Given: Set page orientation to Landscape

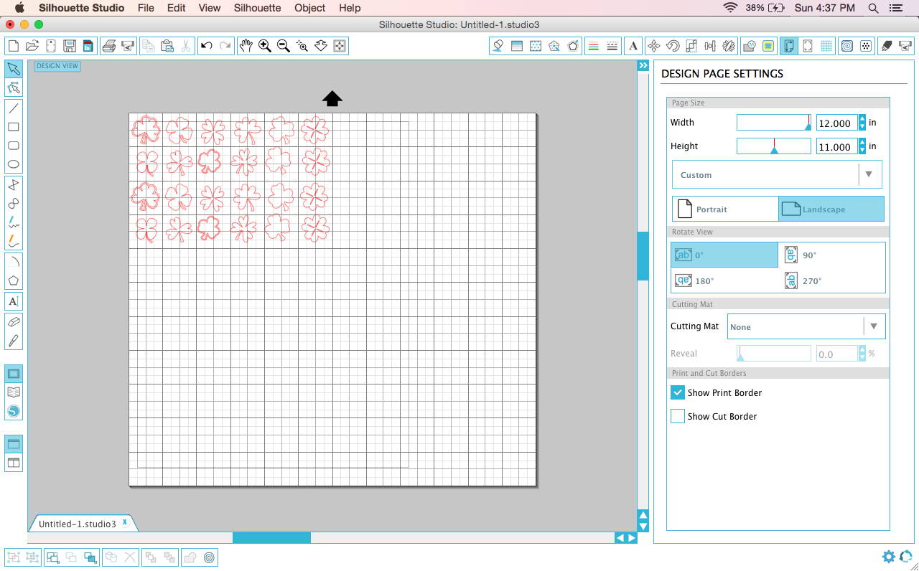Looking at the screenshot, I should [x=831, y=209].
